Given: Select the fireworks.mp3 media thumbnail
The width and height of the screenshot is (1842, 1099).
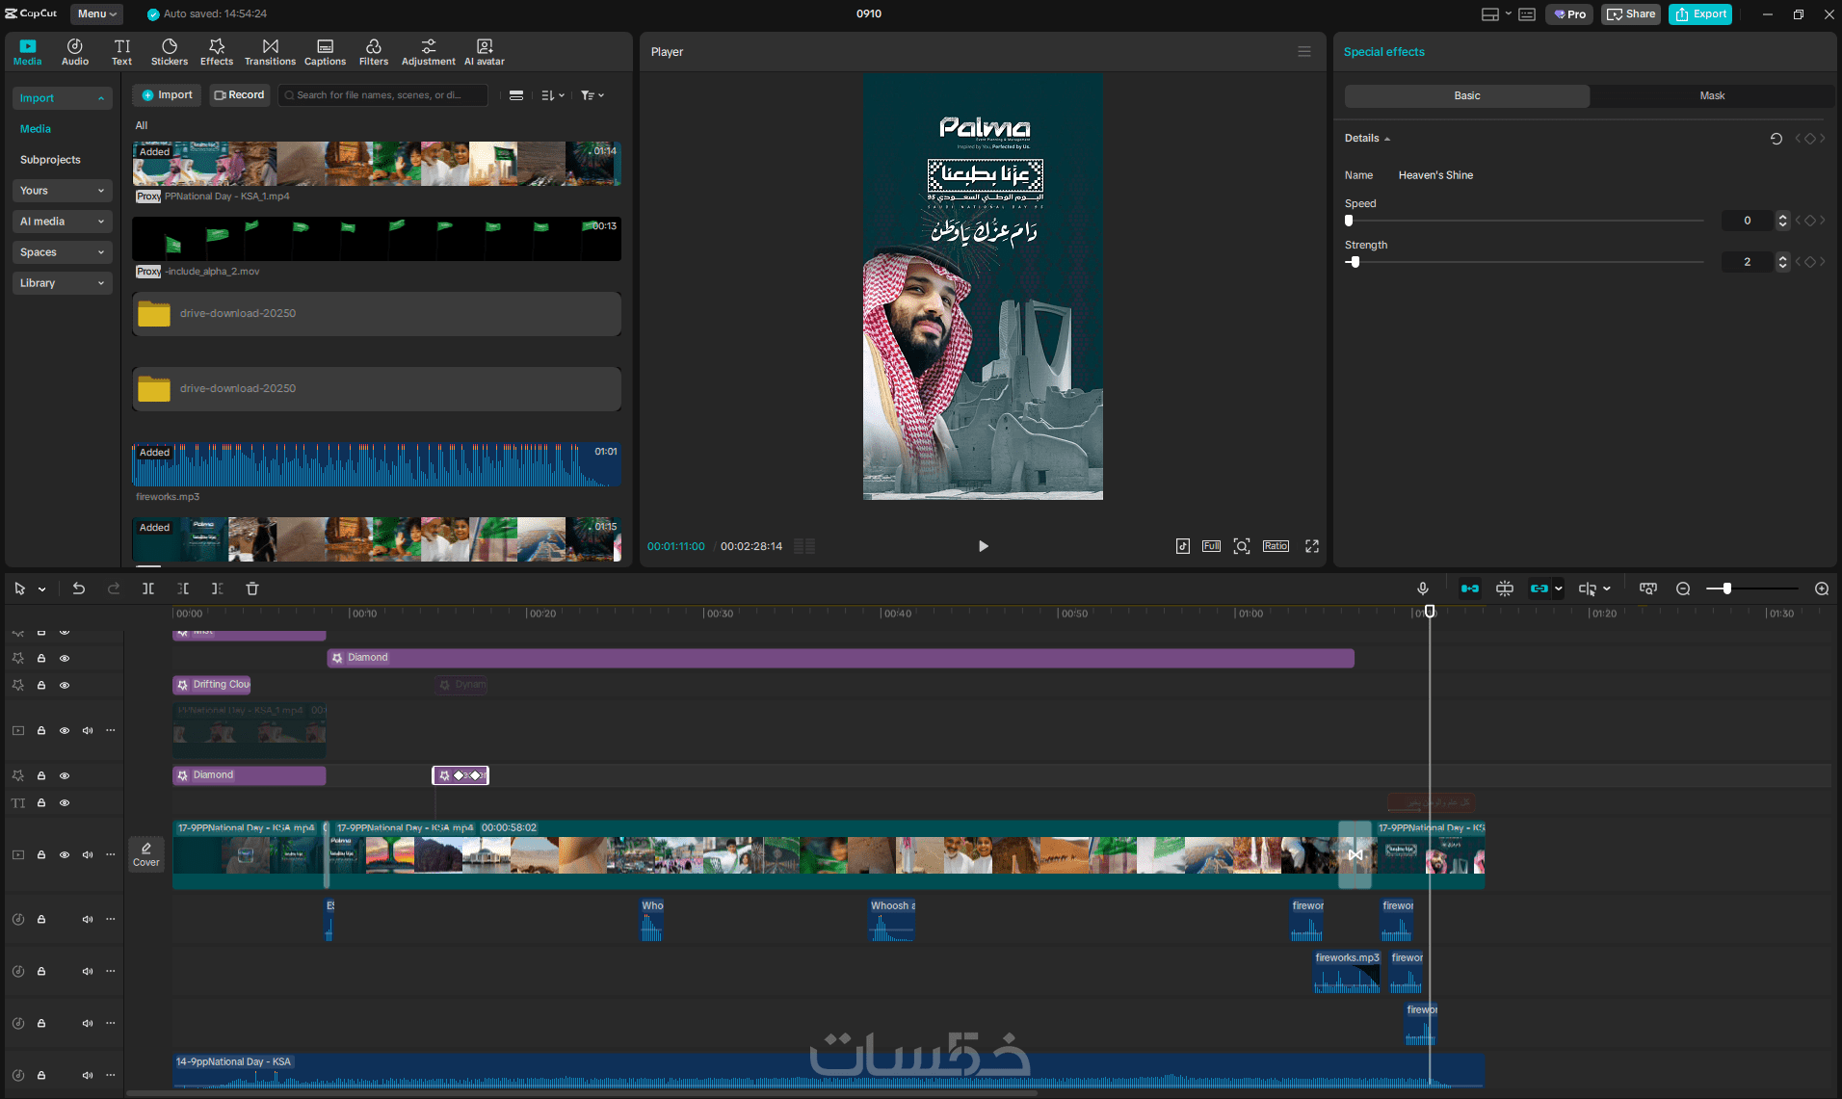Looking at the screenshot, I should point(377,465).
